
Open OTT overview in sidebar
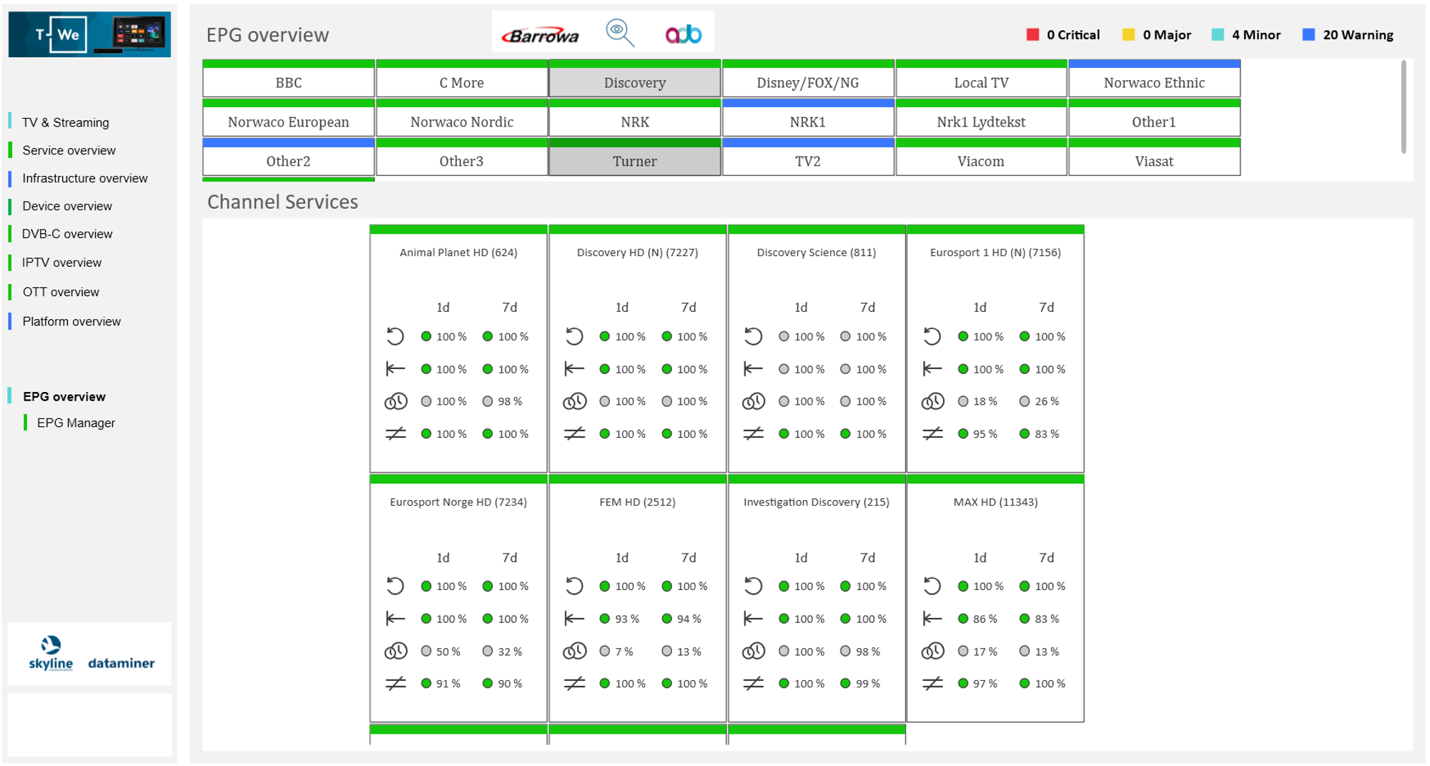click(x=61, y=292)
